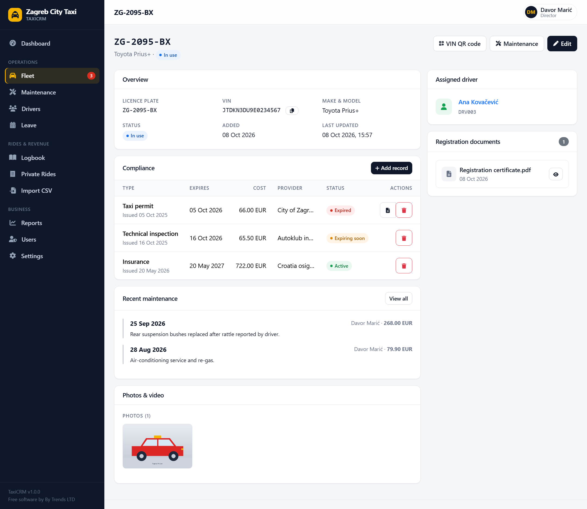Open the Taxi permit document icon
The height and width of the screenshot is (509, 587).
(388, 210)
